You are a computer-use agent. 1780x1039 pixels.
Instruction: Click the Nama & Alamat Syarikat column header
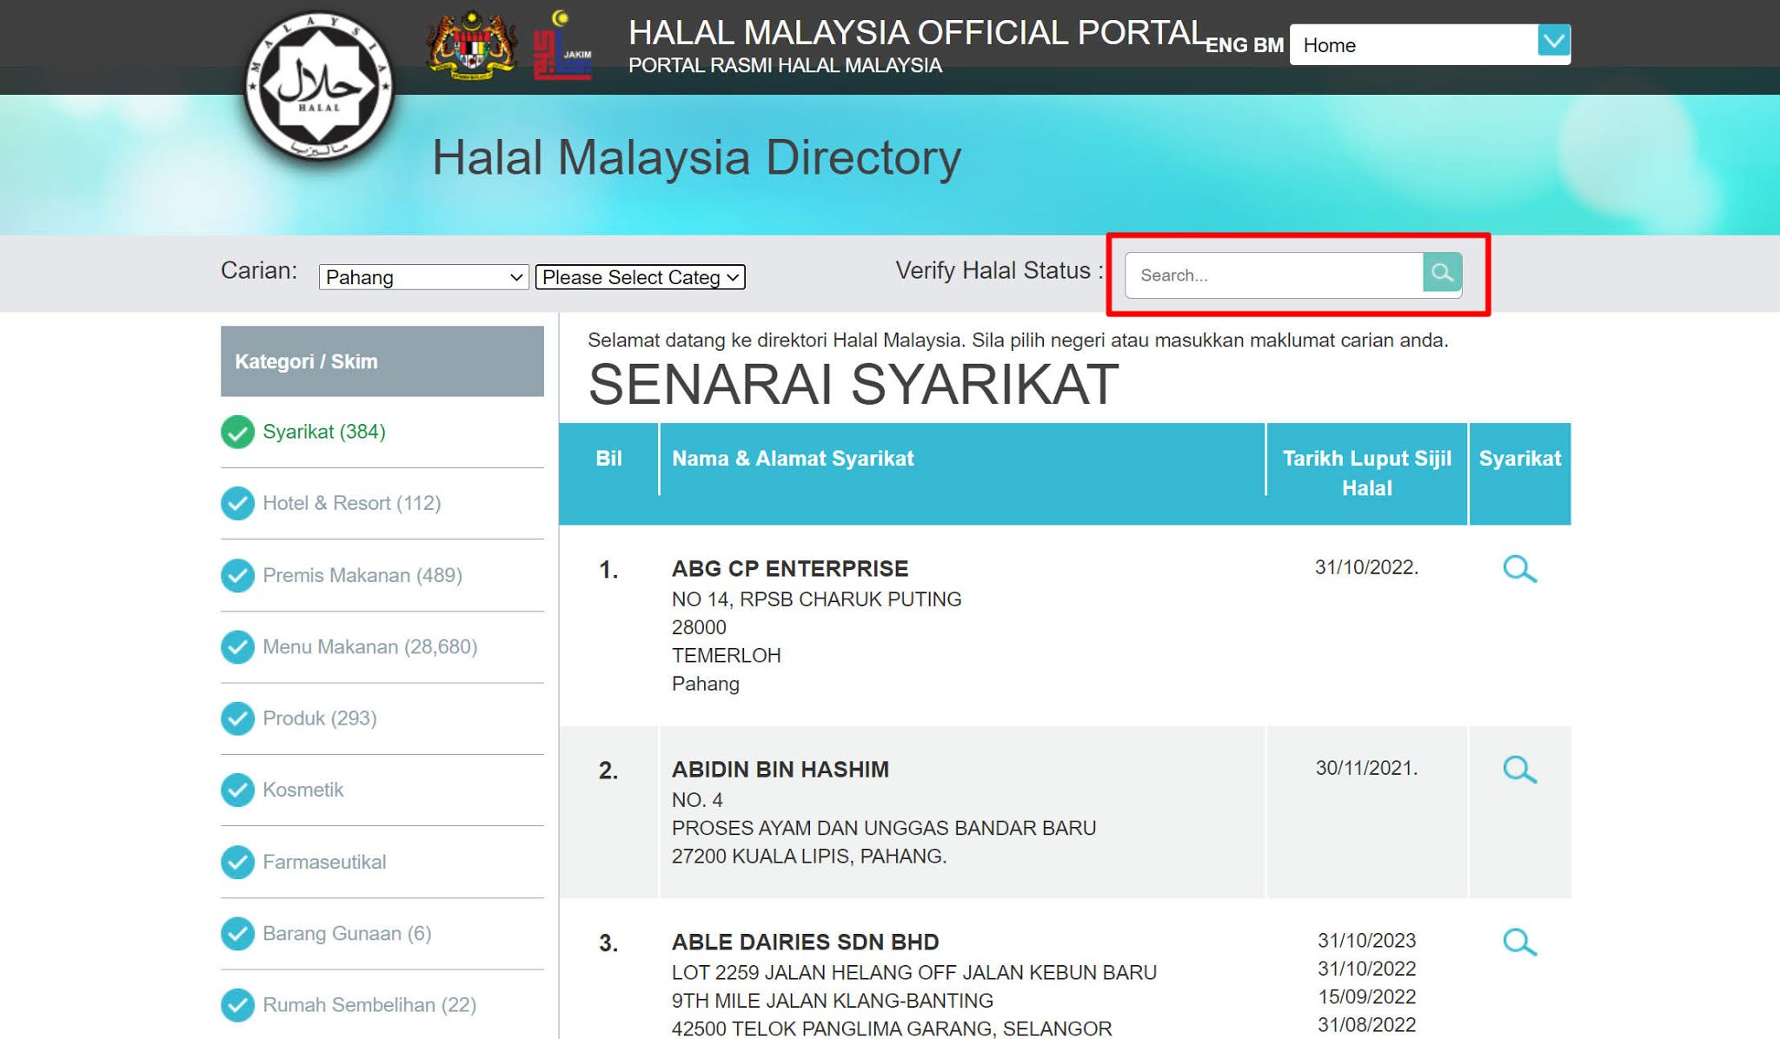coord(793,459)
